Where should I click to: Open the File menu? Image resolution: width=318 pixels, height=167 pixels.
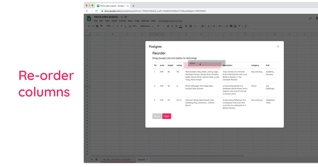96,21
